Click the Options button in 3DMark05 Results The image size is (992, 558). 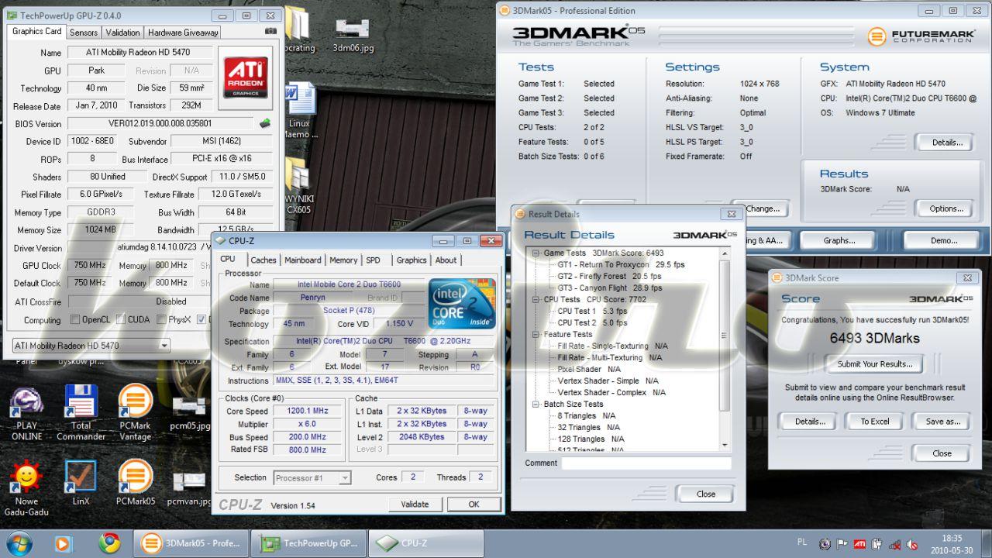coord(946,208)
